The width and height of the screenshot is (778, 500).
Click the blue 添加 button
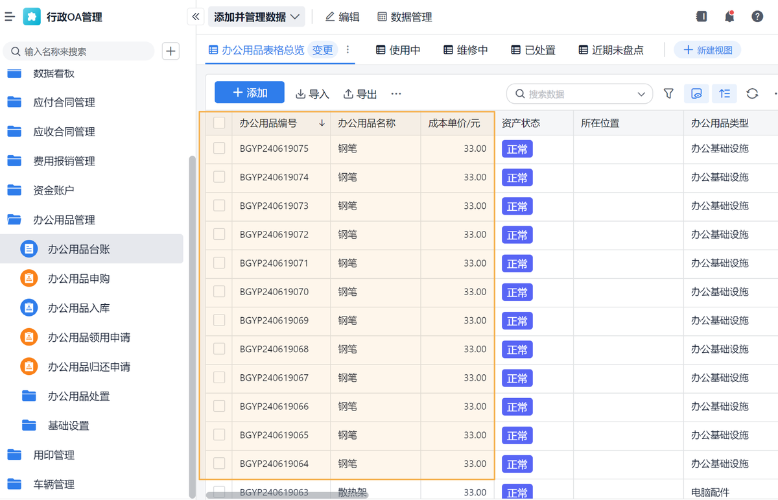(250, 93)
